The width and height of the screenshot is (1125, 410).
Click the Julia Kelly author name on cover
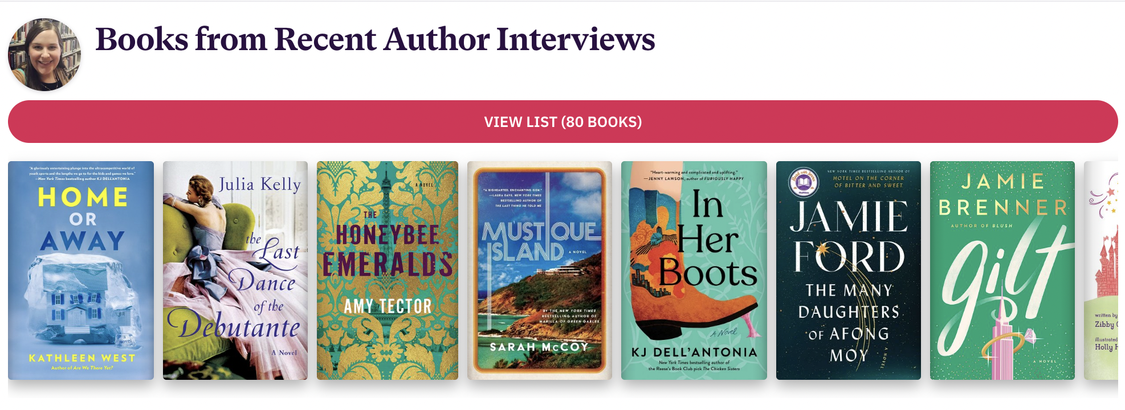[260, 184]
